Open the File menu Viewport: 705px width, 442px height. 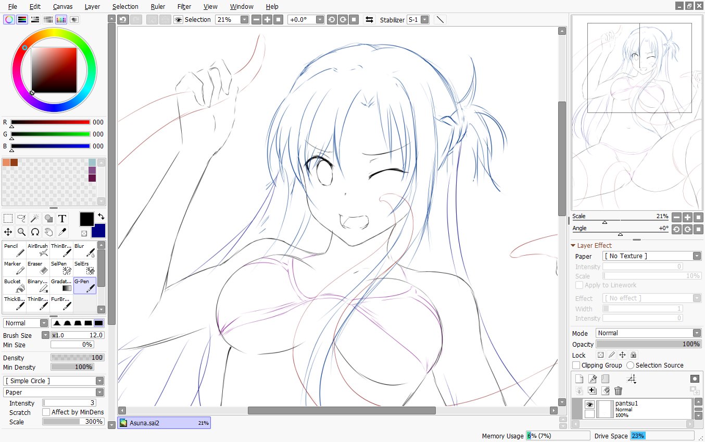(x=12, y=6)
